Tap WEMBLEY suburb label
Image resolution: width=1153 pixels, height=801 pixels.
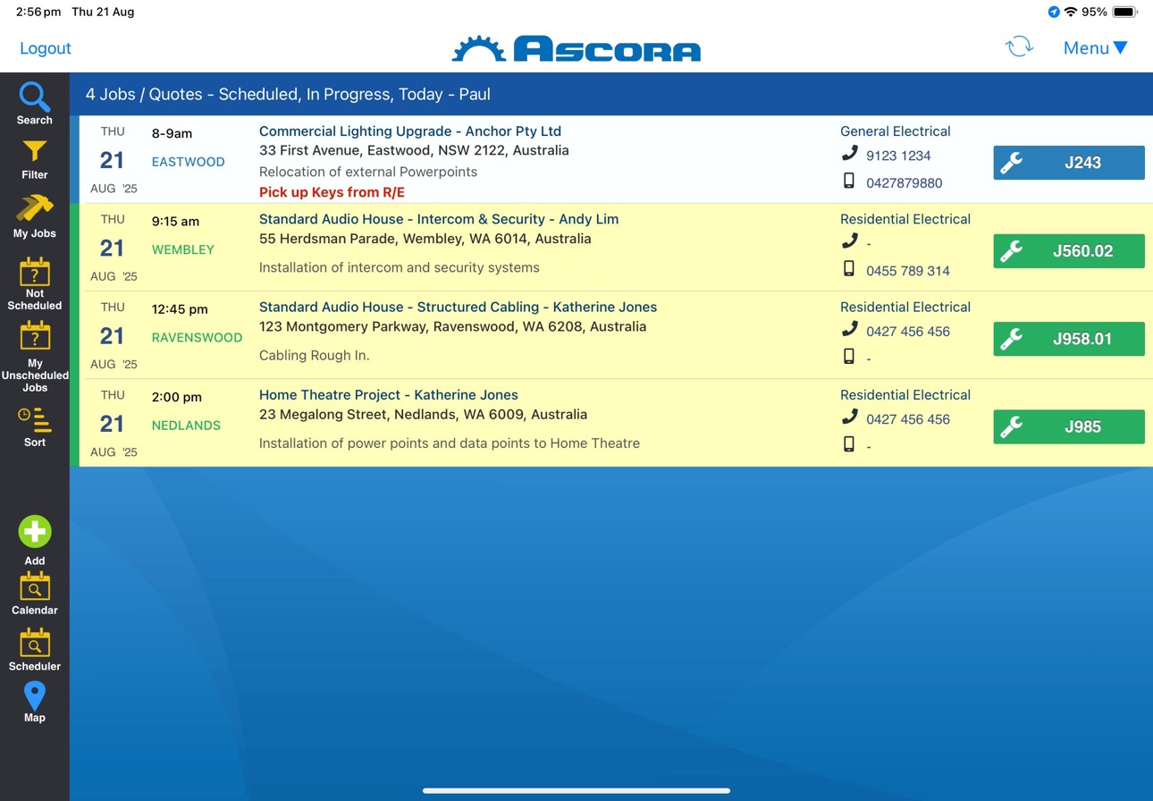(x=182, y=249)
